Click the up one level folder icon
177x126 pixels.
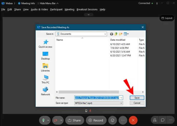116,34
